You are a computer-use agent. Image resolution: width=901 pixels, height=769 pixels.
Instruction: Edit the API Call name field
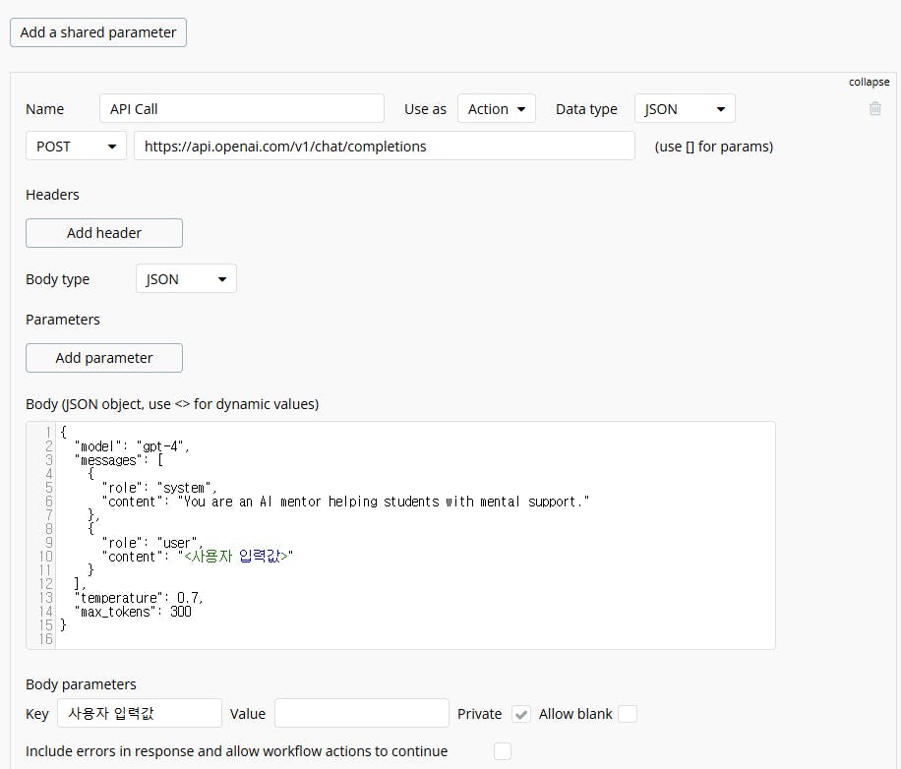(241, 109)
